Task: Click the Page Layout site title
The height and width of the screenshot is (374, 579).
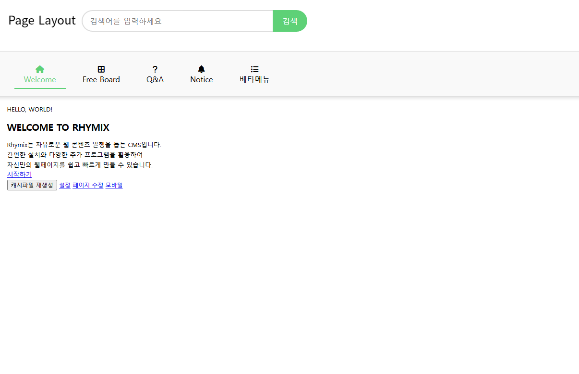Action: click(x=42, y=21)
